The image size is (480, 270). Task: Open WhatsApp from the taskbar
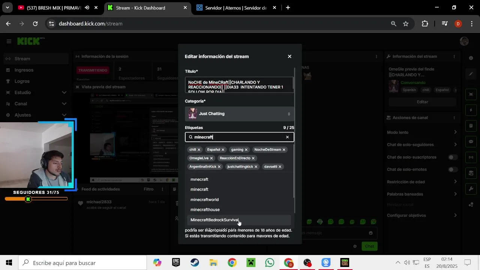point(270,263)
